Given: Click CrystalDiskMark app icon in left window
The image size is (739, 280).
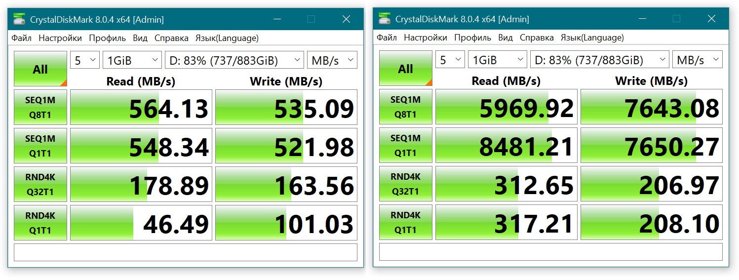Looking at the screenshot, I should [x=19, y=19].
